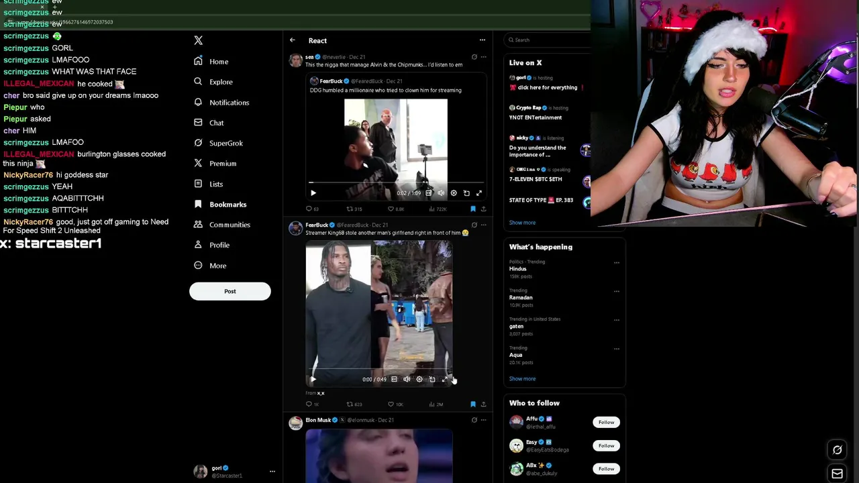
Task: Open settings on the DDG video
Action: coord(454,193)
